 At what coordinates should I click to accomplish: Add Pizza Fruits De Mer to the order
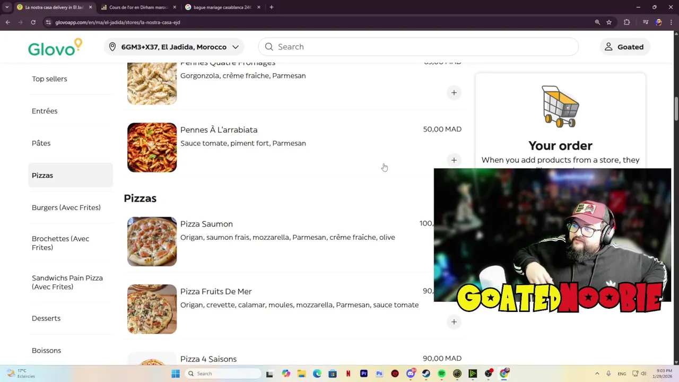point(454,322)
